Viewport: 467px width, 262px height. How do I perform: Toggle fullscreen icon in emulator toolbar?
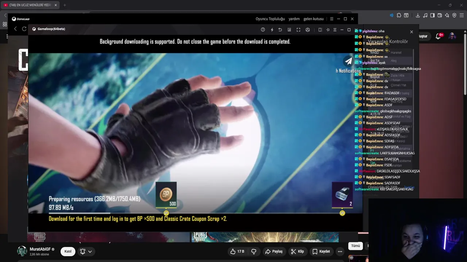click(298, 29)
